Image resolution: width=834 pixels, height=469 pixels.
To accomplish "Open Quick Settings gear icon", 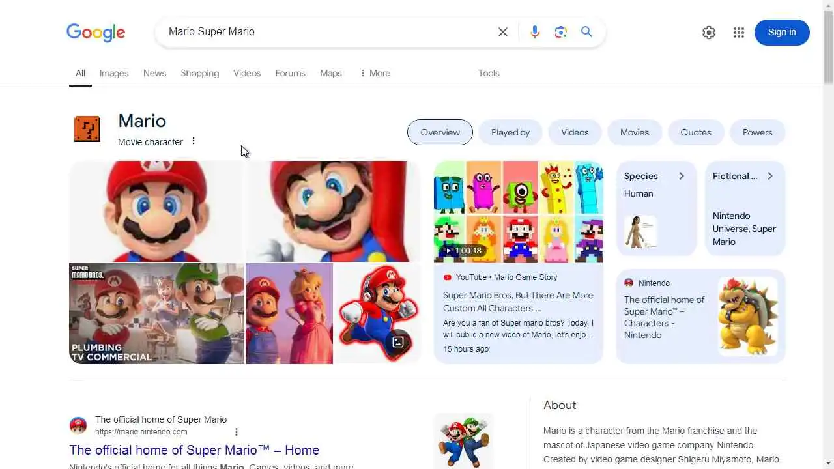I will pyautogui.click(x=709, y=33).
